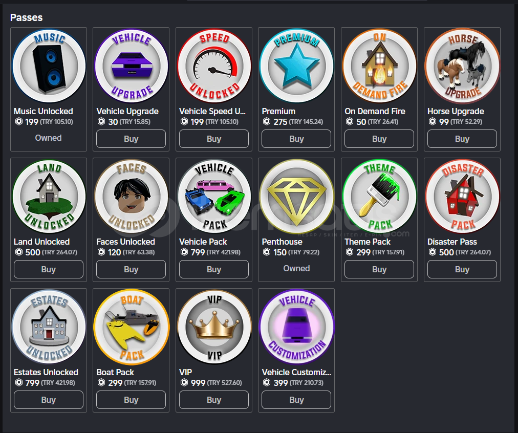Buy the VIP pass for 999
Image resolution: width=518 pixels, height=433 pixels.
214,400
